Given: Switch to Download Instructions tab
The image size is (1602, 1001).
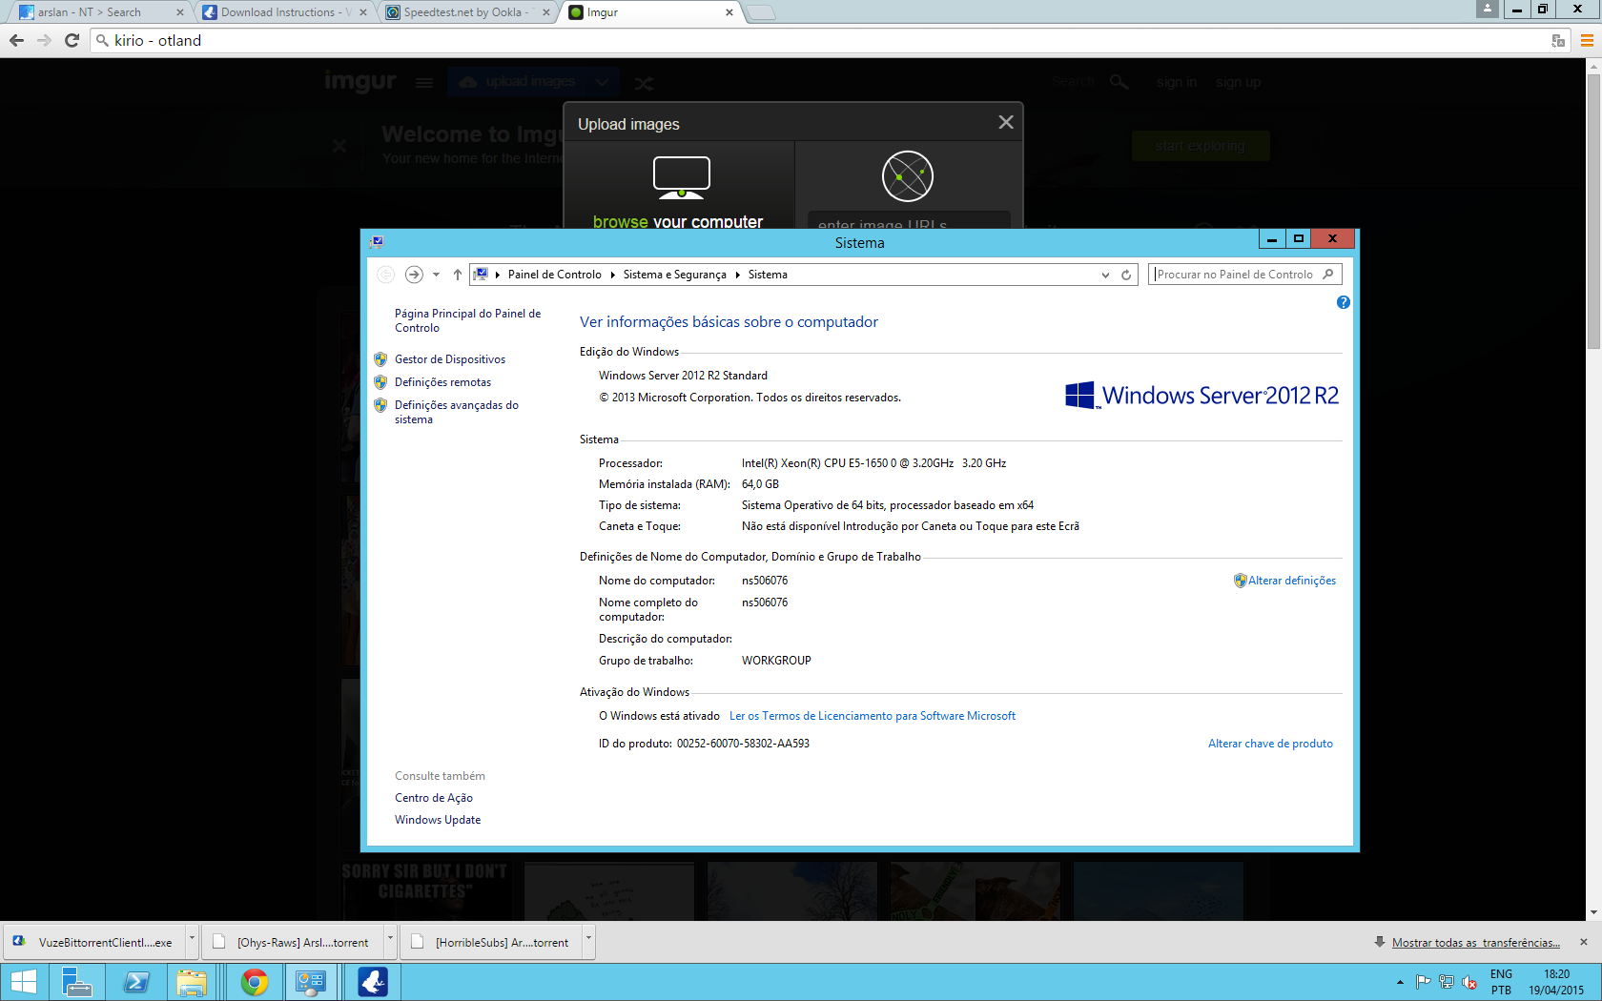Looking at the screenshot, I should [x=286, y=12].
